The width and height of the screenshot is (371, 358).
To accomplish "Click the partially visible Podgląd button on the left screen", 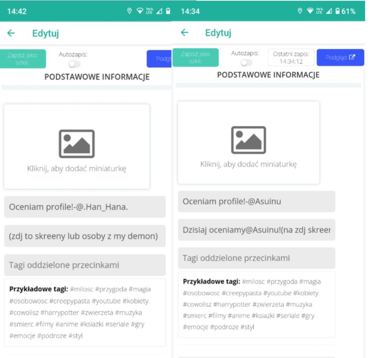I will (x=159, y=59).
